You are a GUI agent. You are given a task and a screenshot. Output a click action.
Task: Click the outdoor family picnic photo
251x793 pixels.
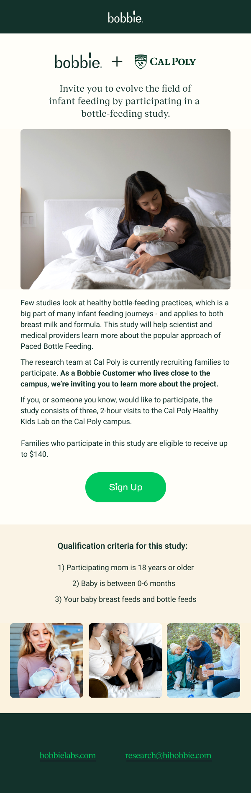[x=203, y=660]
